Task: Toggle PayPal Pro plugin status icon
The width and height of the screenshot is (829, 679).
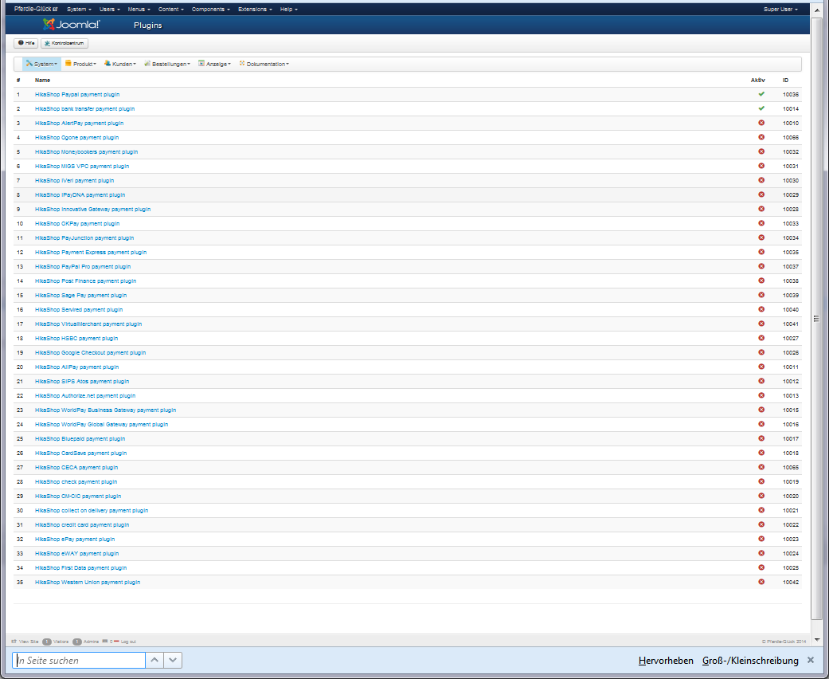Action: [761, 266]
